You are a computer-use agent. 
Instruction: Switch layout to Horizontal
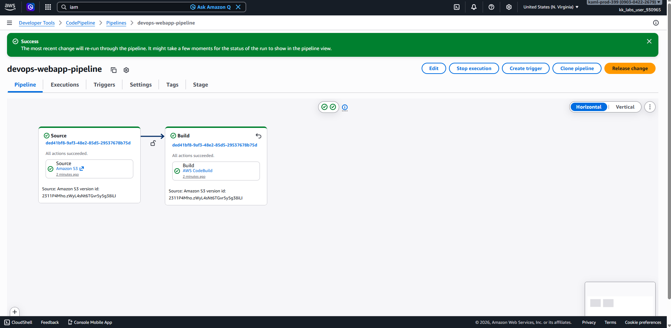pos(589,107)
